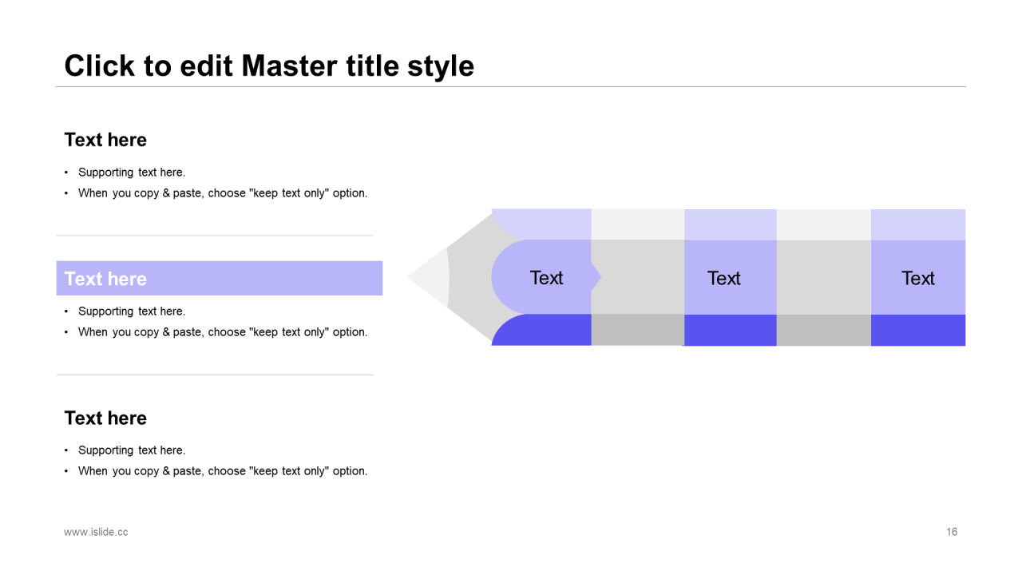This screenshot has width=1022, height=575.
Task: Select the 'Click to edit Master title style' title
Action: tap(269, 65)
